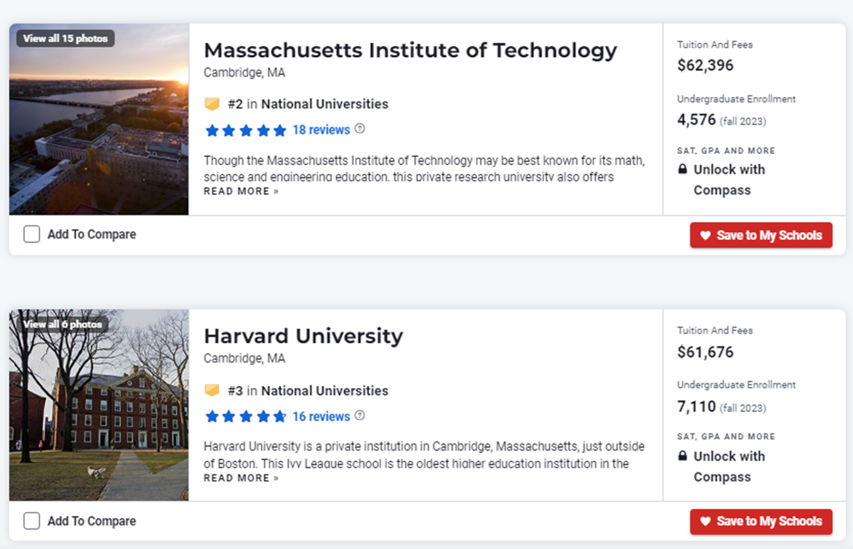This screenshot has height=549, width=853.
Task: Click the MIT five-star rating icons
Action: pyautogui.click(x=246, y=130)
